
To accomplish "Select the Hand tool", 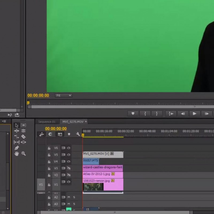I will click(17, 154).
